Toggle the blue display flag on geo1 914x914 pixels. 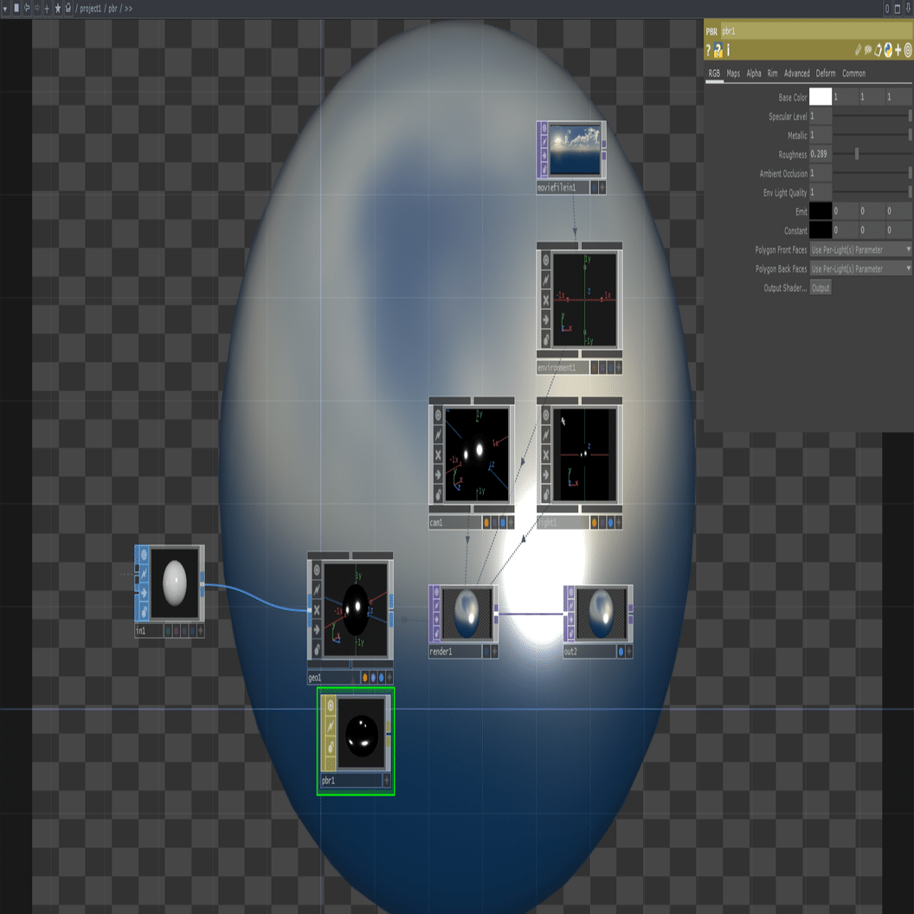381,678
